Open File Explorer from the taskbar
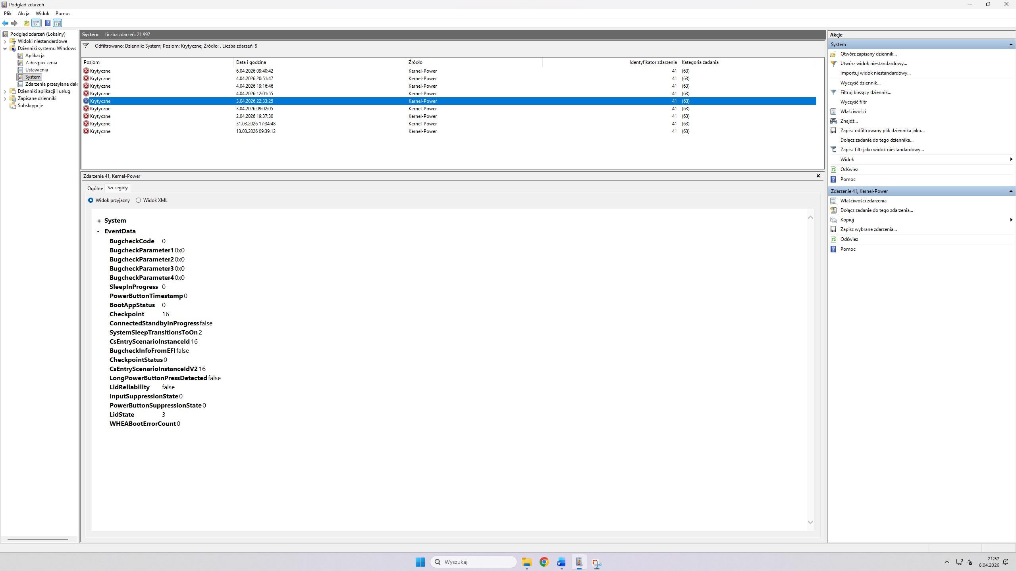Image resolution: width=1016 pixels, height=571 pixels. point(526,562)
